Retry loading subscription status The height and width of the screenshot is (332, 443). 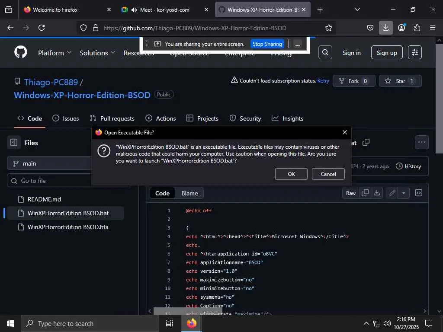pyautogui.click(x=323, y=81)
